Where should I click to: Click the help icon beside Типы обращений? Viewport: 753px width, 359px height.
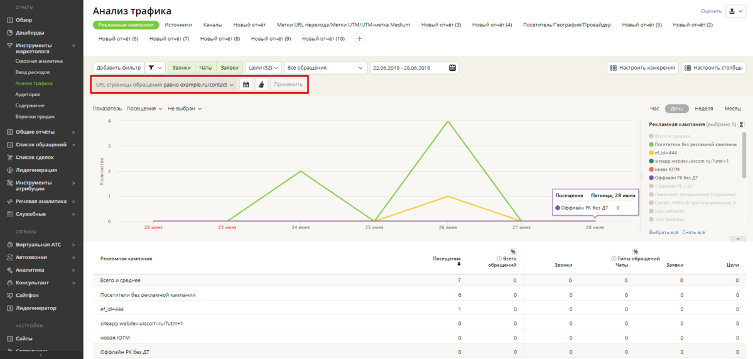(x=614, y=258)
